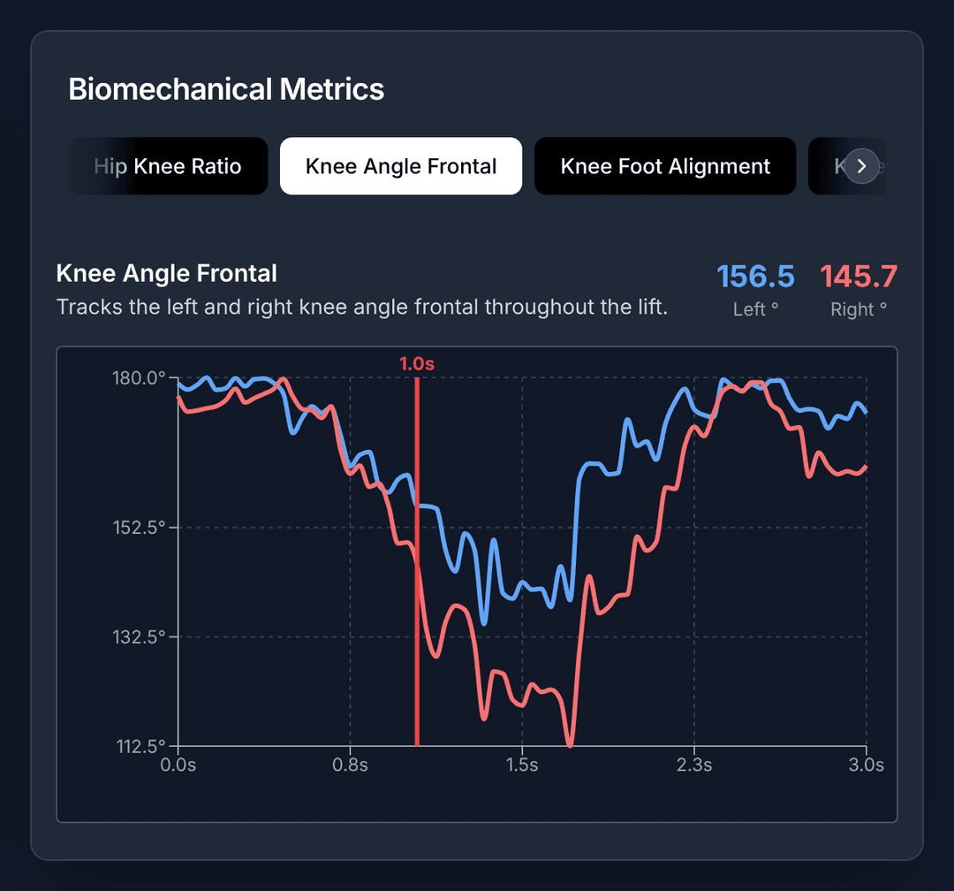The width and height of the screenshot is (954, 891).
Task: Click the 0.0s x-axis label
Action: coord(178,765)
